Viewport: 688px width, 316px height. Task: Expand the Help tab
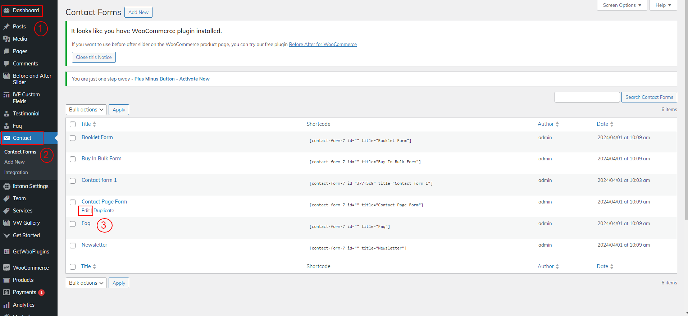[663, 5]
